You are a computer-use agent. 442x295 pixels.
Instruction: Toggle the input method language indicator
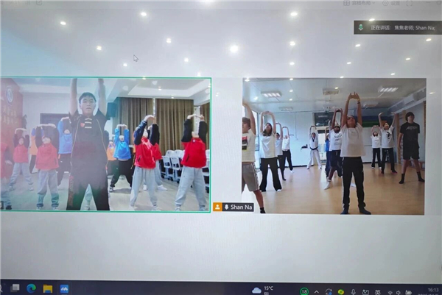[376, 290]
